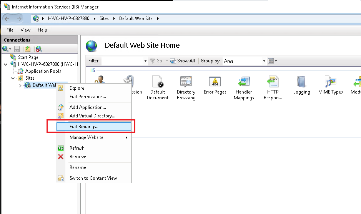This screenshot has width=361, height=214.
Task: Open the Directory Browsing feature icon
Action: pyautogui.click(x=186, y=82)
